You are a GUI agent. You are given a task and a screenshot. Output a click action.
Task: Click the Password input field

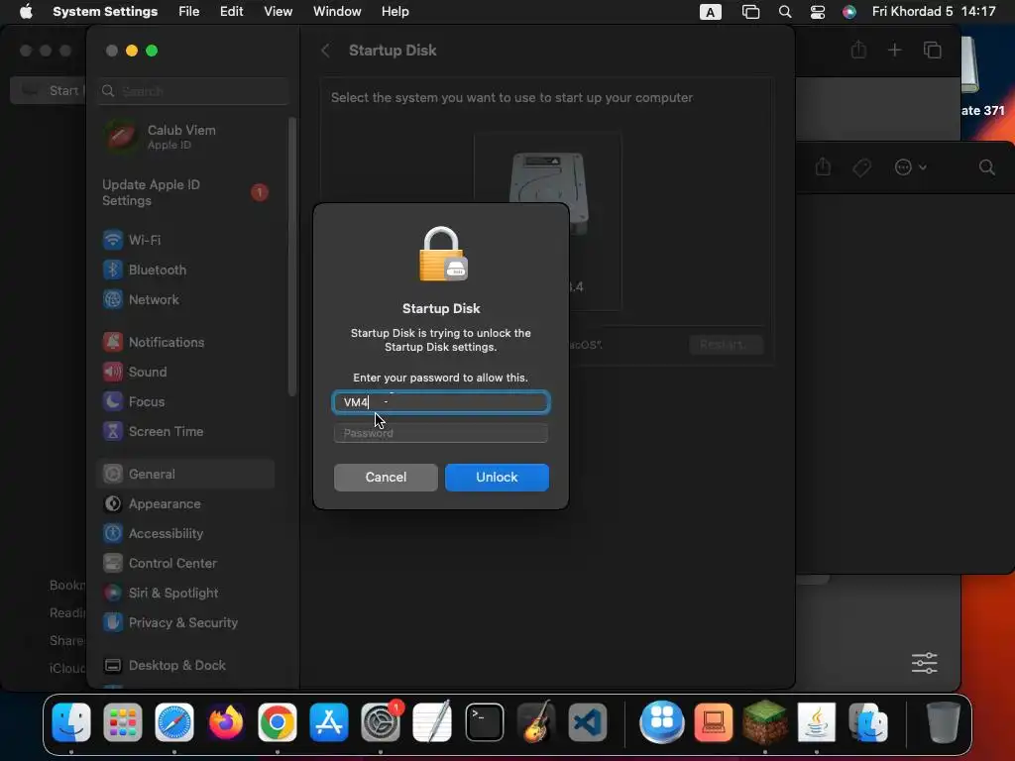click(441, 433)
